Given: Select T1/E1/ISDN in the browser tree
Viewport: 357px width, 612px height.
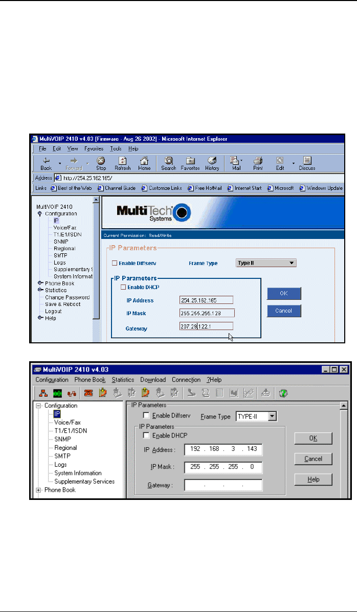Looking at the screenshot, I should (68, 234).
